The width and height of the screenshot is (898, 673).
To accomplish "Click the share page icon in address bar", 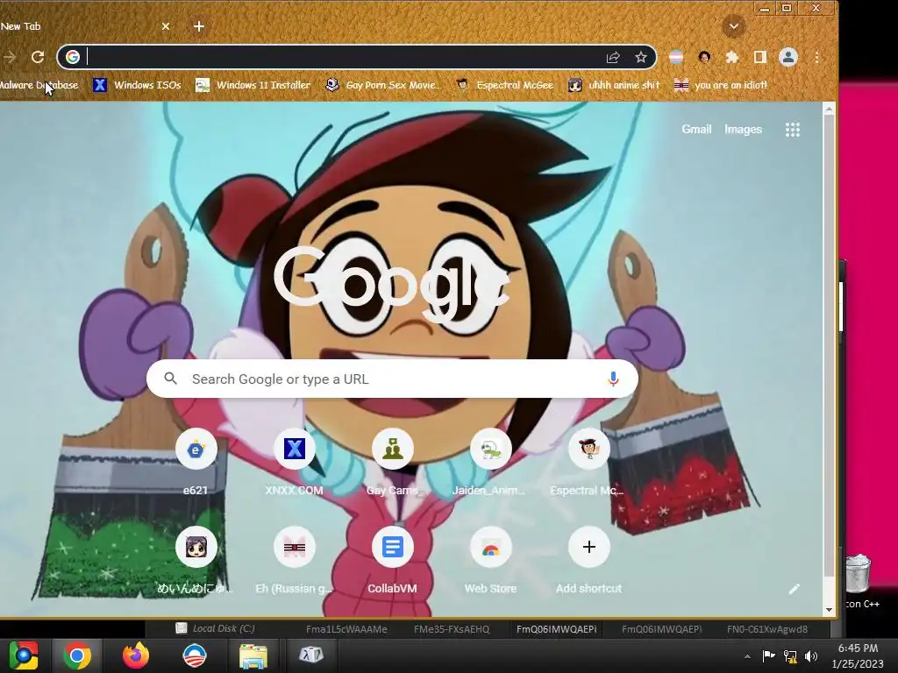I will pos(613,57).
